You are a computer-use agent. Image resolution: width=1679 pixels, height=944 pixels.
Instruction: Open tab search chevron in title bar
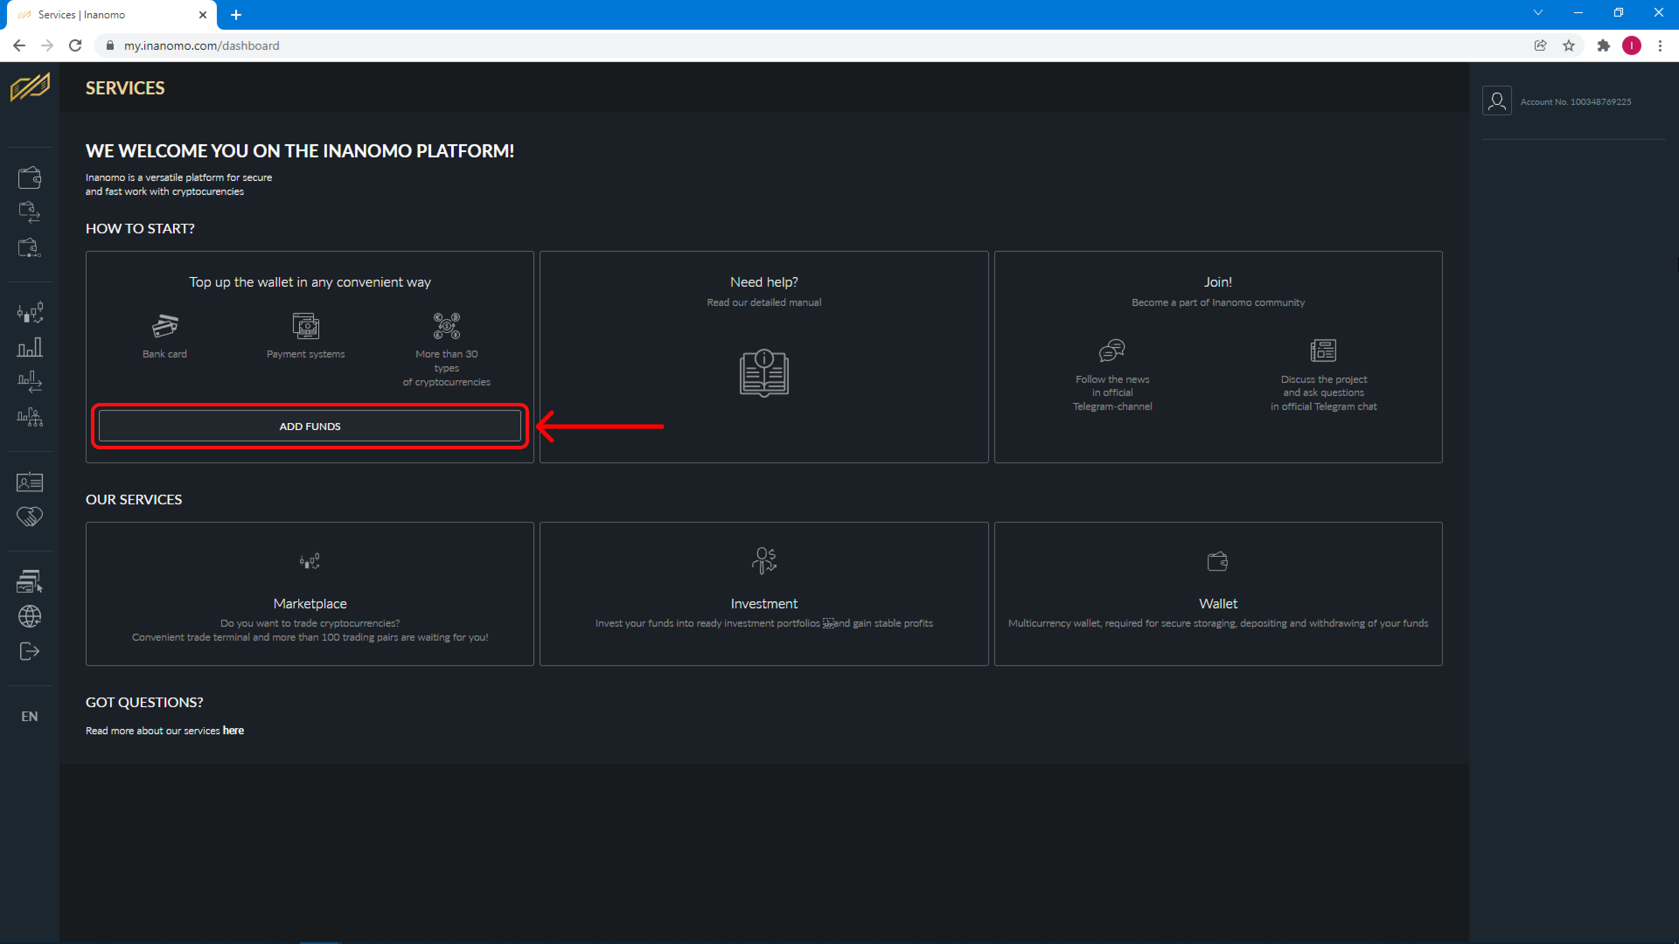(x=1538, y=12)
